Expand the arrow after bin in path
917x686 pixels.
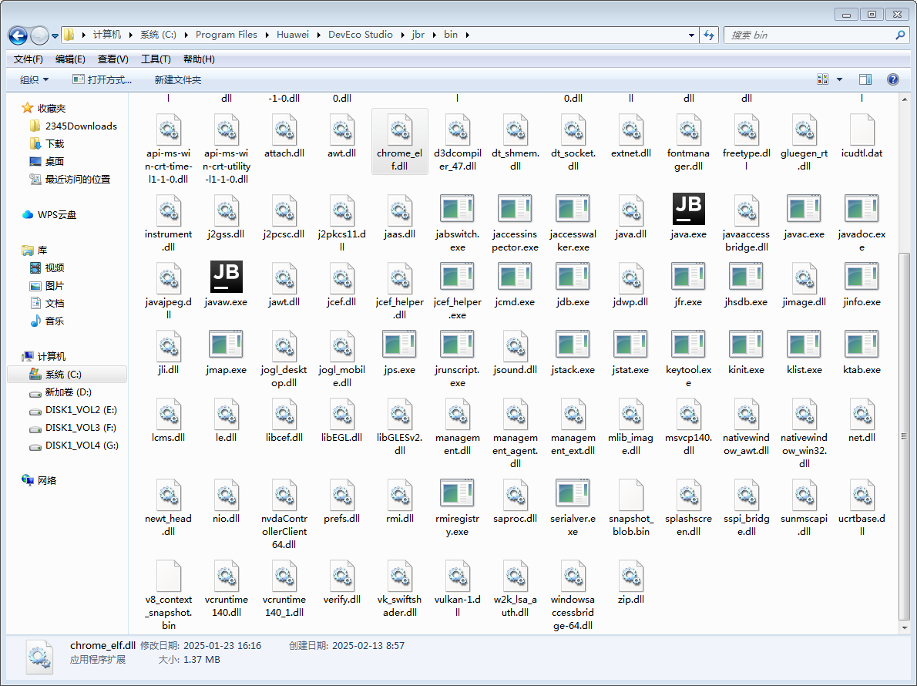click(467, 35)
